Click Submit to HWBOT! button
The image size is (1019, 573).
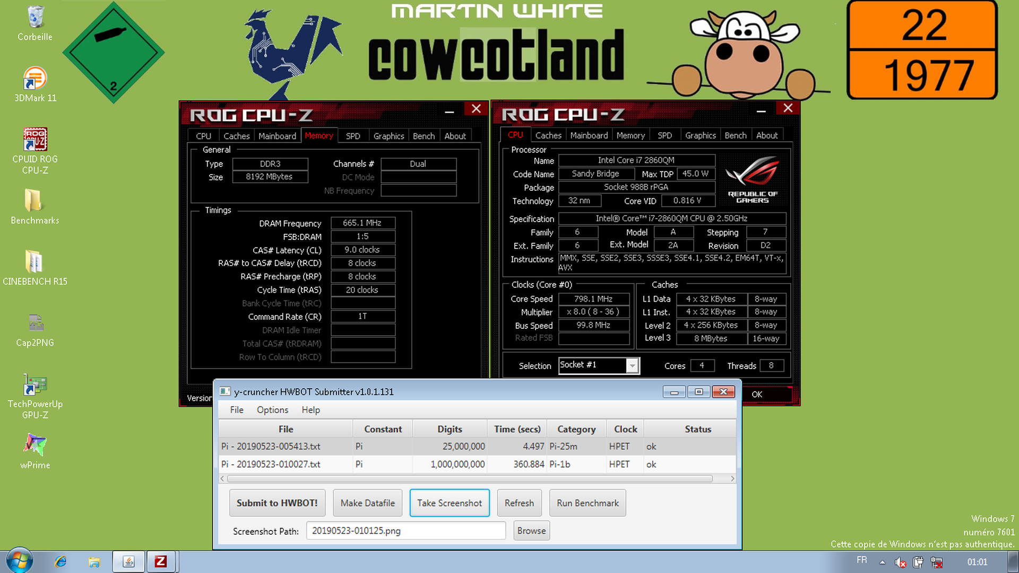point(277,503)
